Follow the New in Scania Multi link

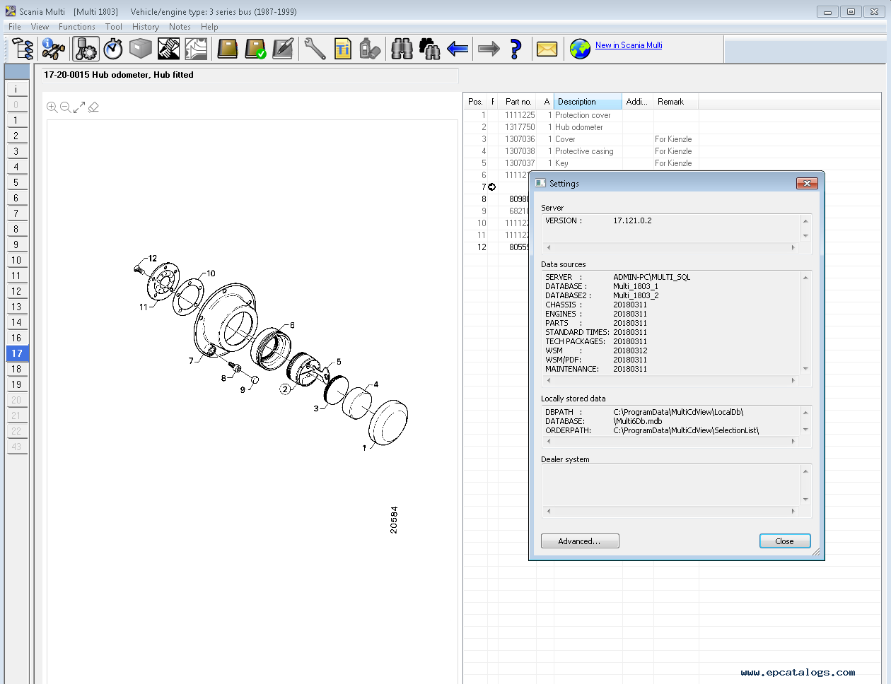pos(629,45)
